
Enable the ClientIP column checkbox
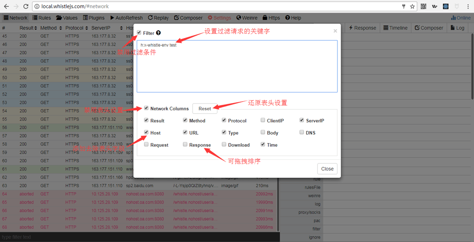click(x=263, y=121)
